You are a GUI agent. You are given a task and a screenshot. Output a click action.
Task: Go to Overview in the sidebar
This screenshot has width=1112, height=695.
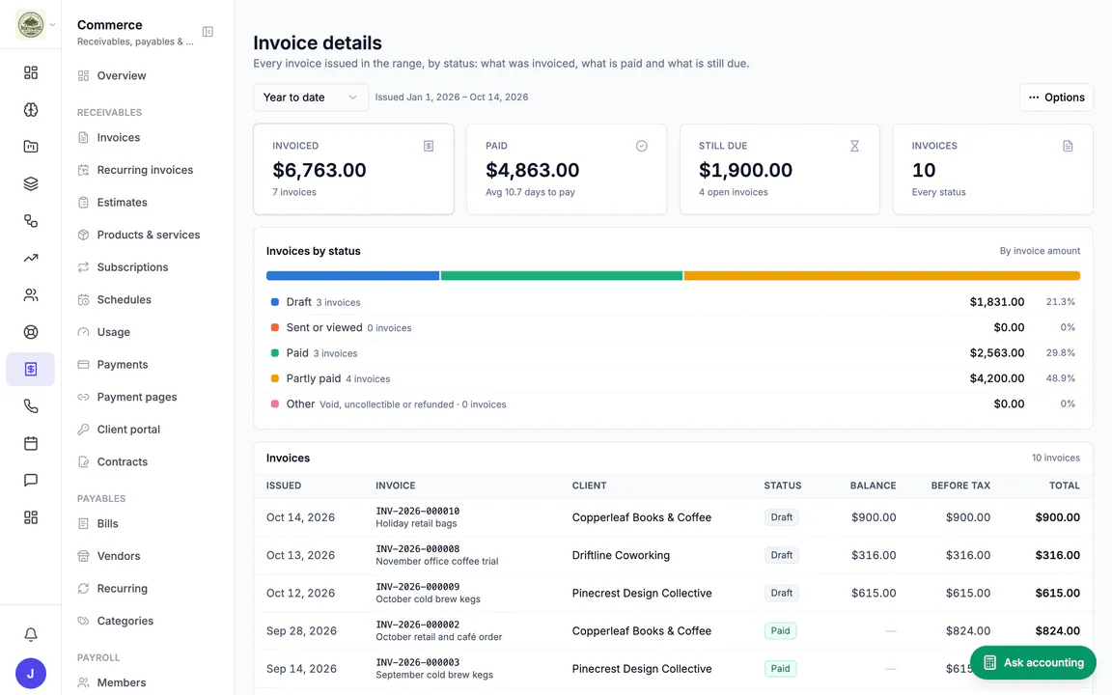(122, 76)
